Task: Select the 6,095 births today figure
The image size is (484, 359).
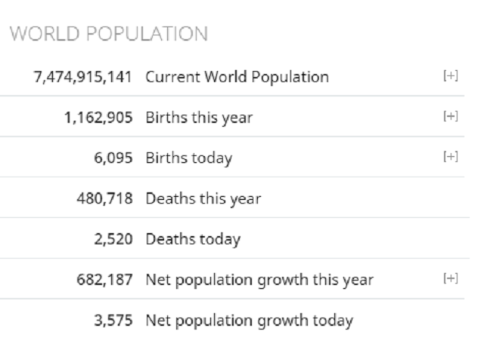Action: [119, 158]
